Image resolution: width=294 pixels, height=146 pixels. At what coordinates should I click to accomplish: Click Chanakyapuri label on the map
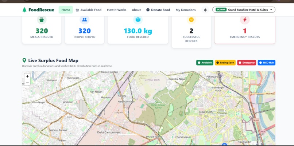[x=183, y=137]
